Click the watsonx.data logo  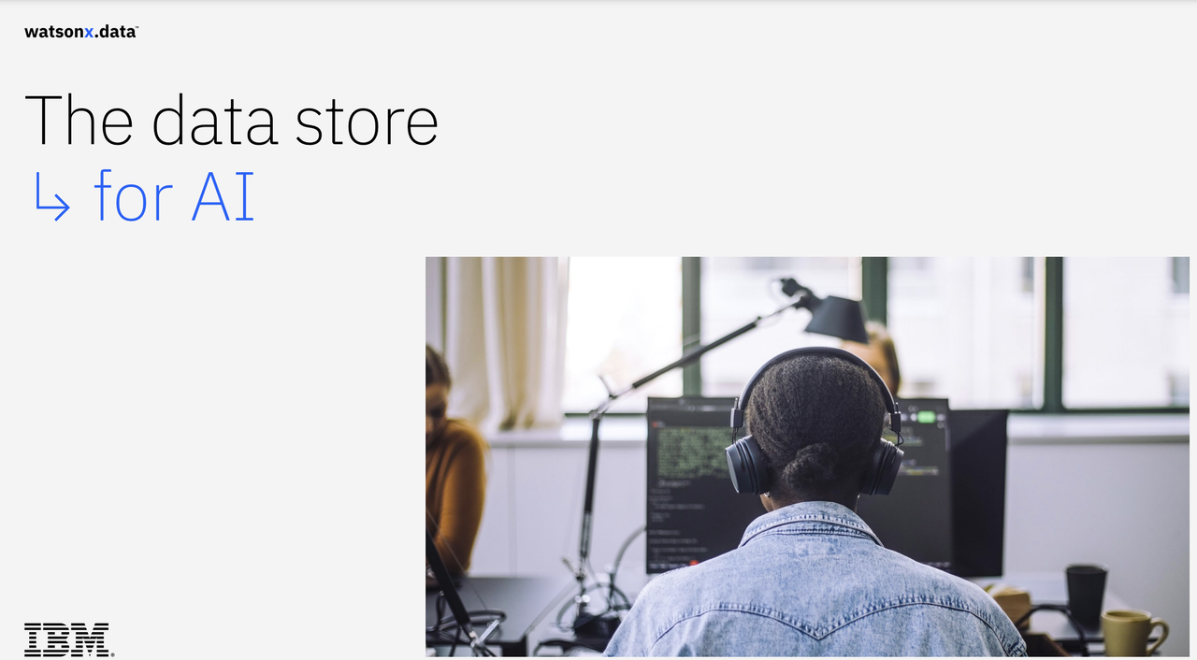click(81, 32)
